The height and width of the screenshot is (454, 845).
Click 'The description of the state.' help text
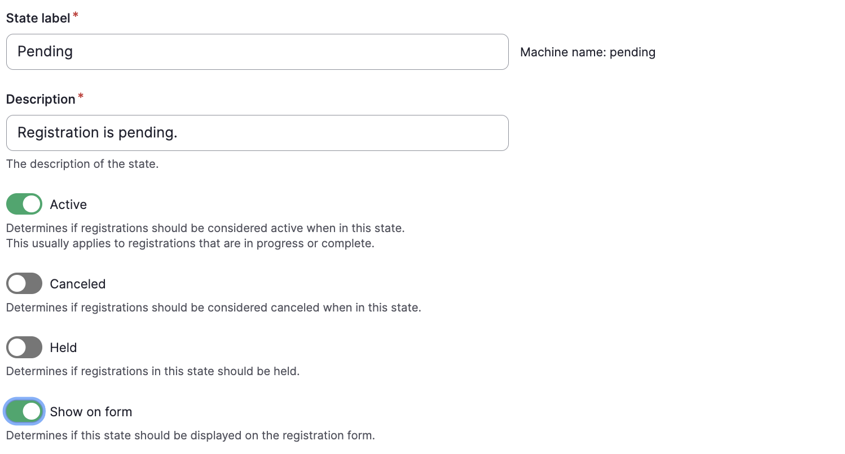[x=82, y=164]
